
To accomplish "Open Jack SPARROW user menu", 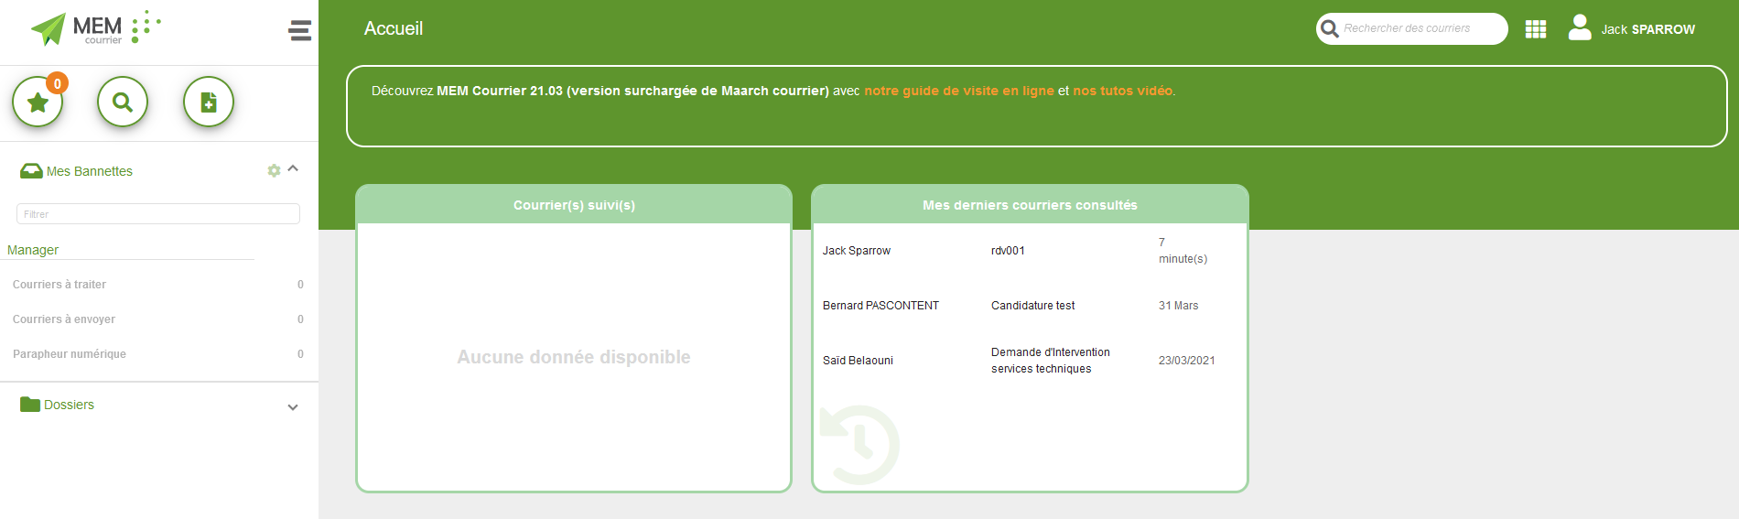I will (x=1647, y=29).
